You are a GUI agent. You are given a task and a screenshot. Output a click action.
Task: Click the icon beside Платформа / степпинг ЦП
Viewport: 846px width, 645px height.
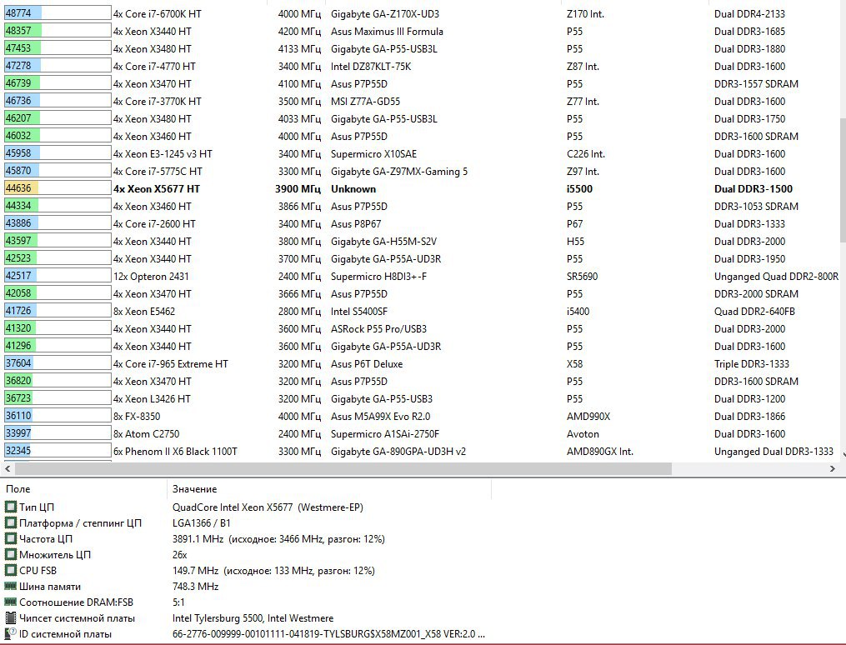pos(10,523)
